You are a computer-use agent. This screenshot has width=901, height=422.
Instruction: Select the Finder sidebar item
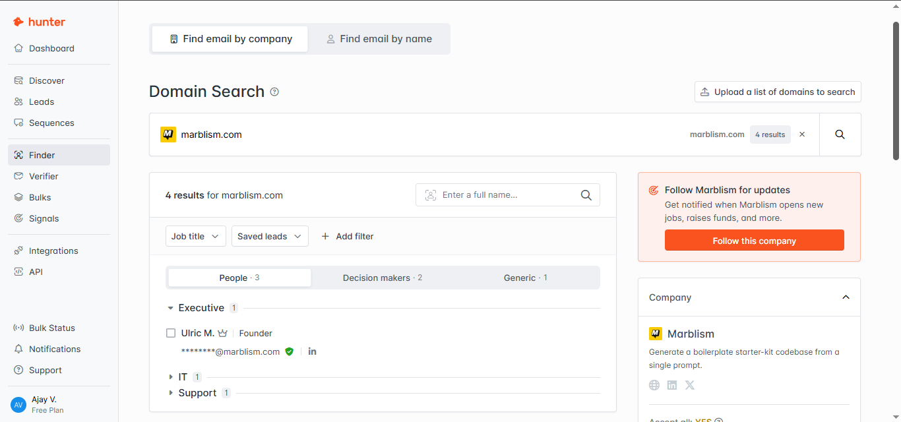[x=59, y=155]
